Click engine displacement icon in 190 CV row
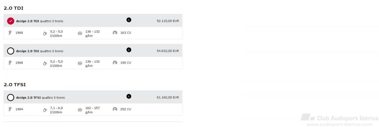This screenshot has width=379, height=127. [10, 63]
